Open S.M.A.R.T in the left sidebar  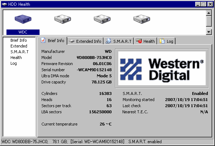pyautogui.click(x=19, y=52)
